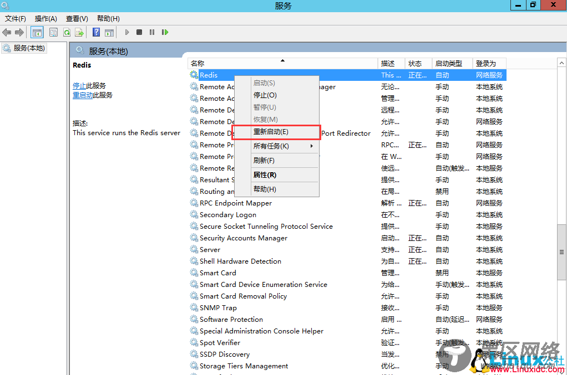Sort by the 状态 column header
This screenshot has height=375, width=567.
[418, 64]
